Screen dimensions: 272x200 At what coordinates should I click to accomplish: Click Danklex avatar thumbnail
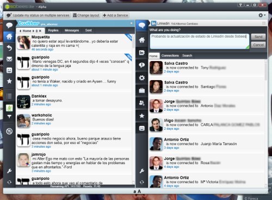click(23, 101)
